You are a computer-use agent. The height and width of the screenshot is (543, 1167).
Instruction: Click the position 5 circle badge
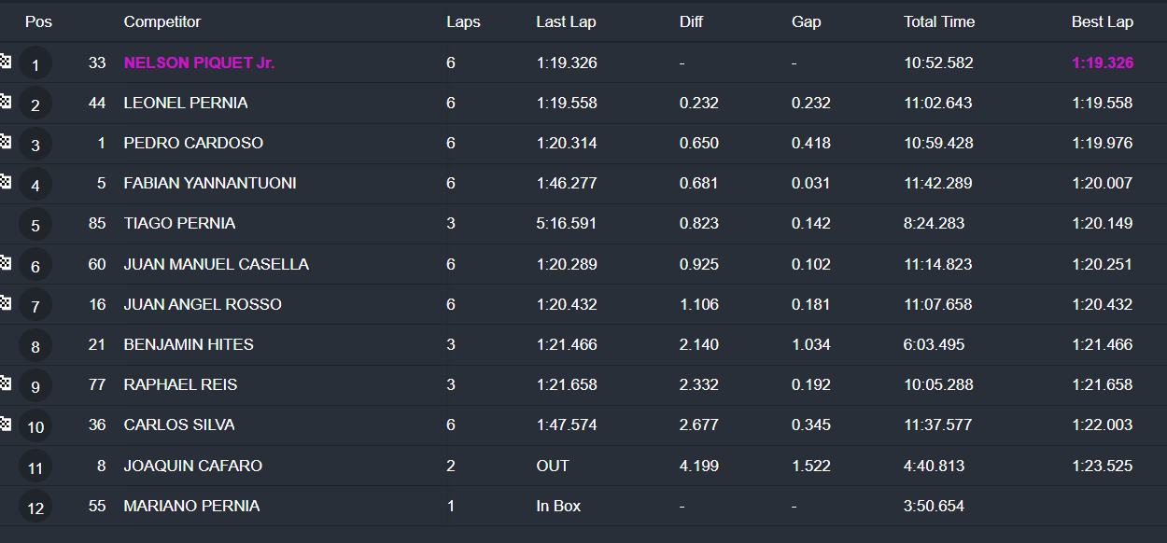click(x=35, y=225)
